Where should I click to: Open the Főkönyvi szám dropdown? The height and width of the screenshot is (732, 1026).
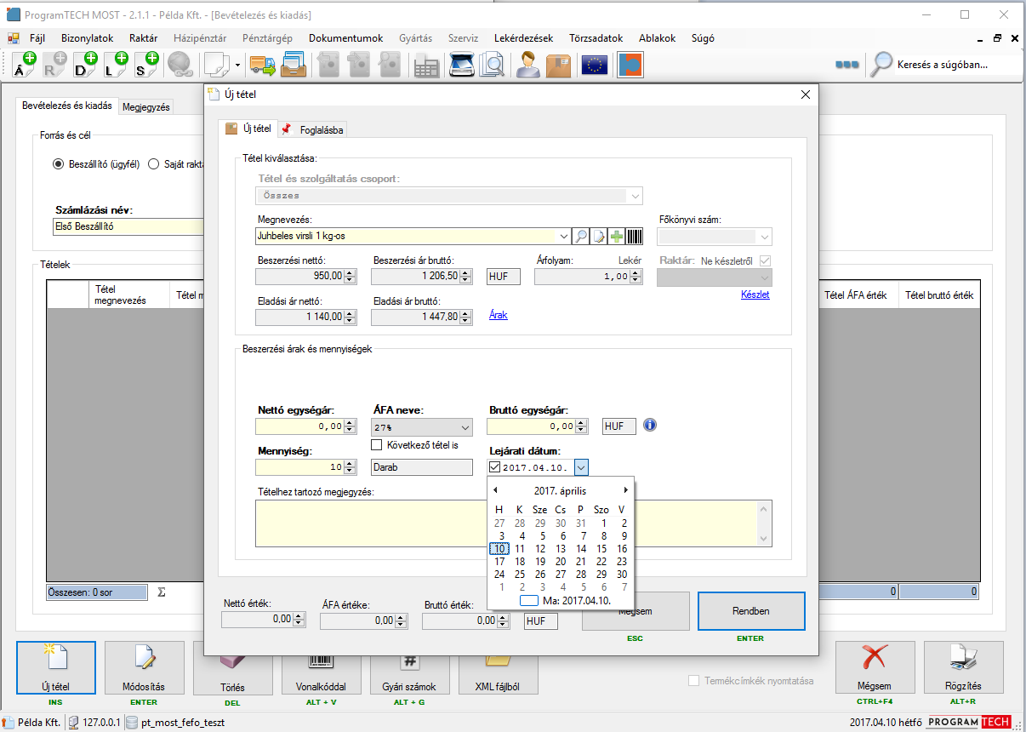(x=764, y=237)
